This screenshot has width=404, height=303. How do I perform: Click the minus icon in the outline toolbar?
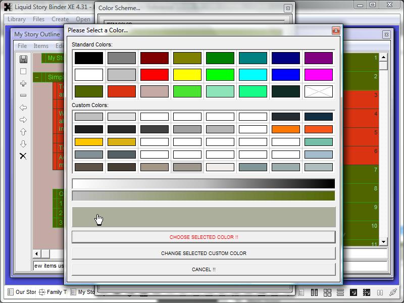tap(23, 95)
